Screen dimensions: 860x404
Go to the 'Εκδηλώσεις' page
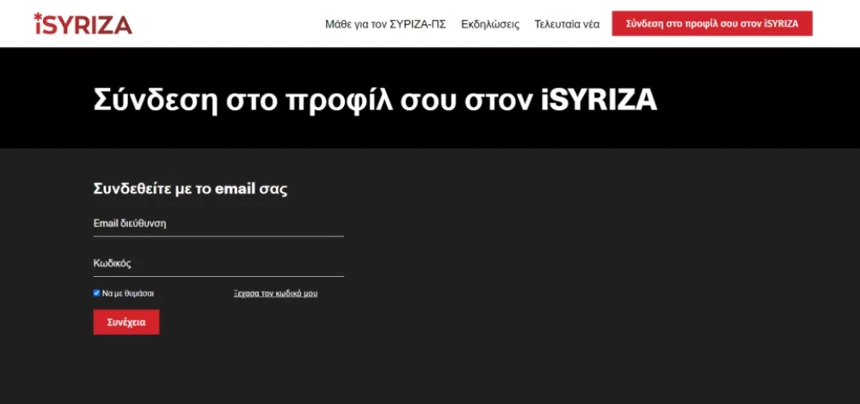coord(490,24)
